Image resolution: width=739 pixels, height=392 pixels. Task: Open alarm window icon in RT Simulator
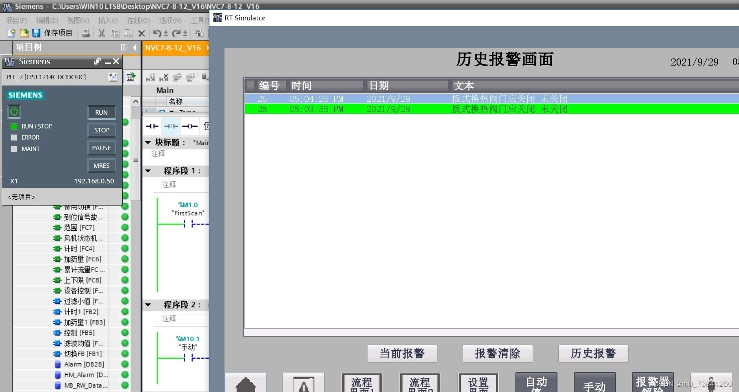click(303, 383)
